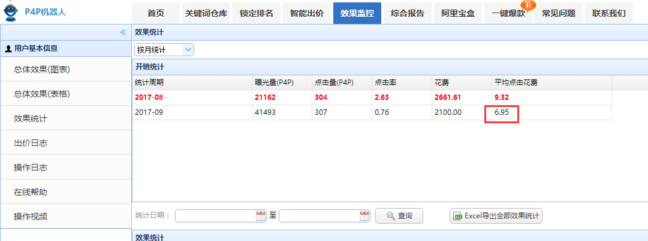
Task: Open 效果统计 in sidebar
Action: click(x=66, y=118)
